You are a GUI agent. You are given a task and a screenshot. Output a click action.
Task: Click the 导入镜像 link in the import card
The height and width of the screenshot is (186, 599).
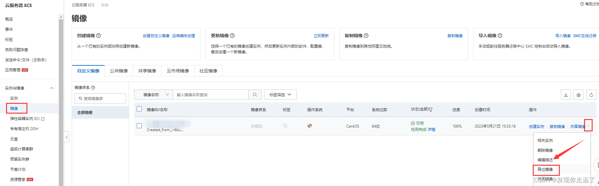[563, 36]
